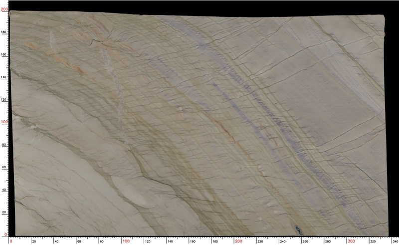Screen dimensions: 399x245
Task: Click the 120 label on horizontal ruler
Action: coord(148,241)
